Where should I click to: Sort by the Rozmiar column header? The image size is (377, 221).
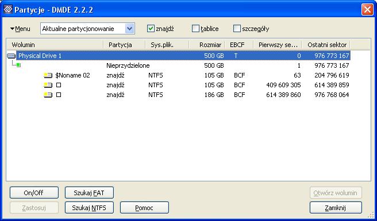pos(207,45)
